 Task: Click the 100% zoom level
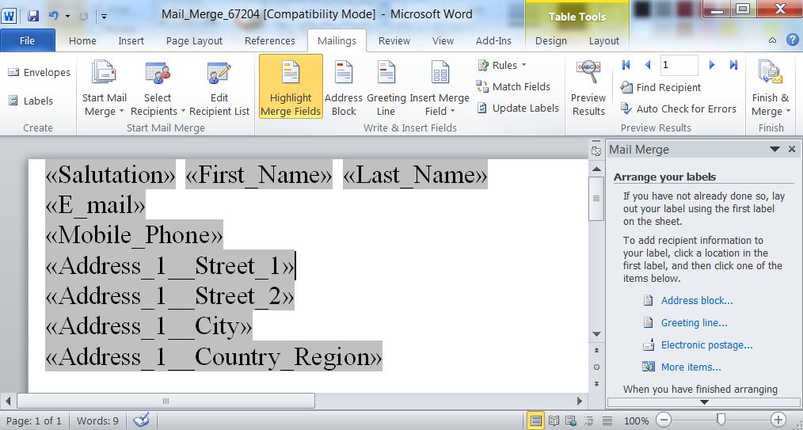[636, 420]
